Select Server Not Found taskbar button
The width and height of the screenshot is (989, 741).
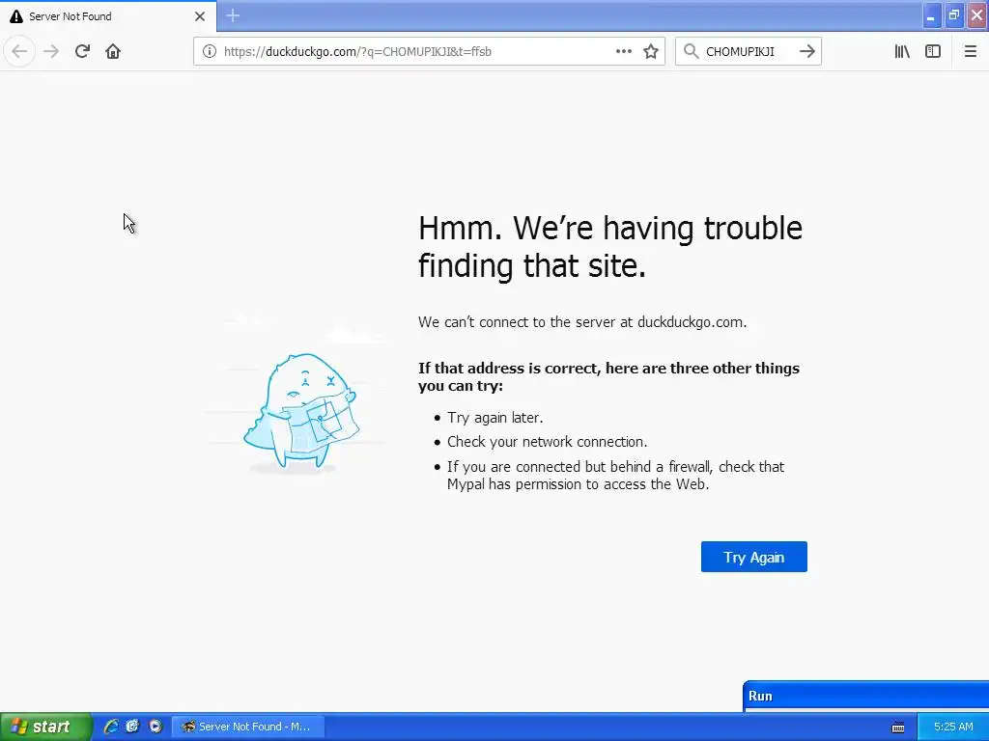248,727
